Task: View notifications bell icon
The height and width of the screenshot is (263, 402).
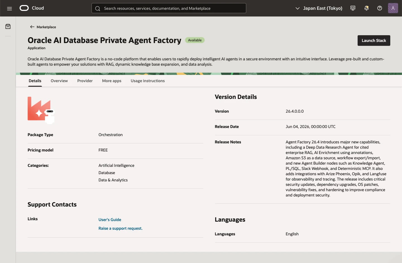Action: click(367, 8)
